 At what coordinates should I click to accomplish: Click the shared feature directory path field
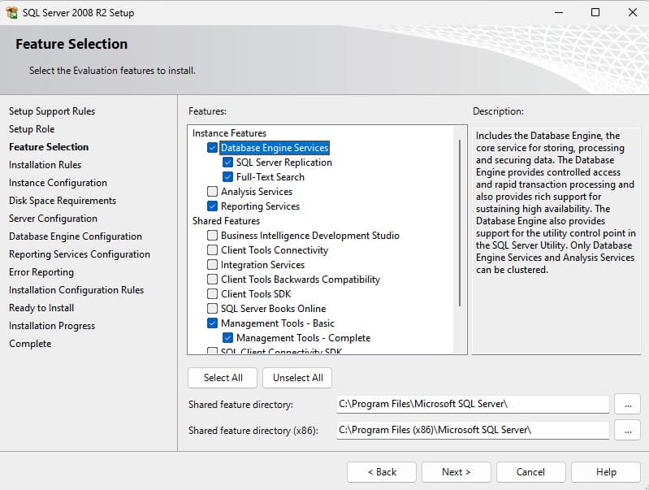pyautogui.click(x=472, y=404)
